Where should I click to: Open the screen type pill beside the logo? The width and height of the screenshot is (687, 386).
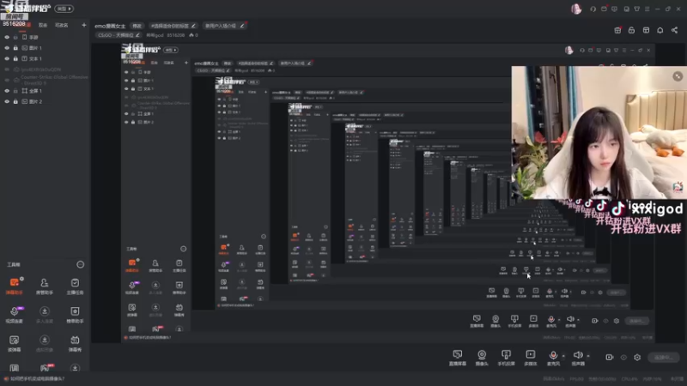click(64, 9)
